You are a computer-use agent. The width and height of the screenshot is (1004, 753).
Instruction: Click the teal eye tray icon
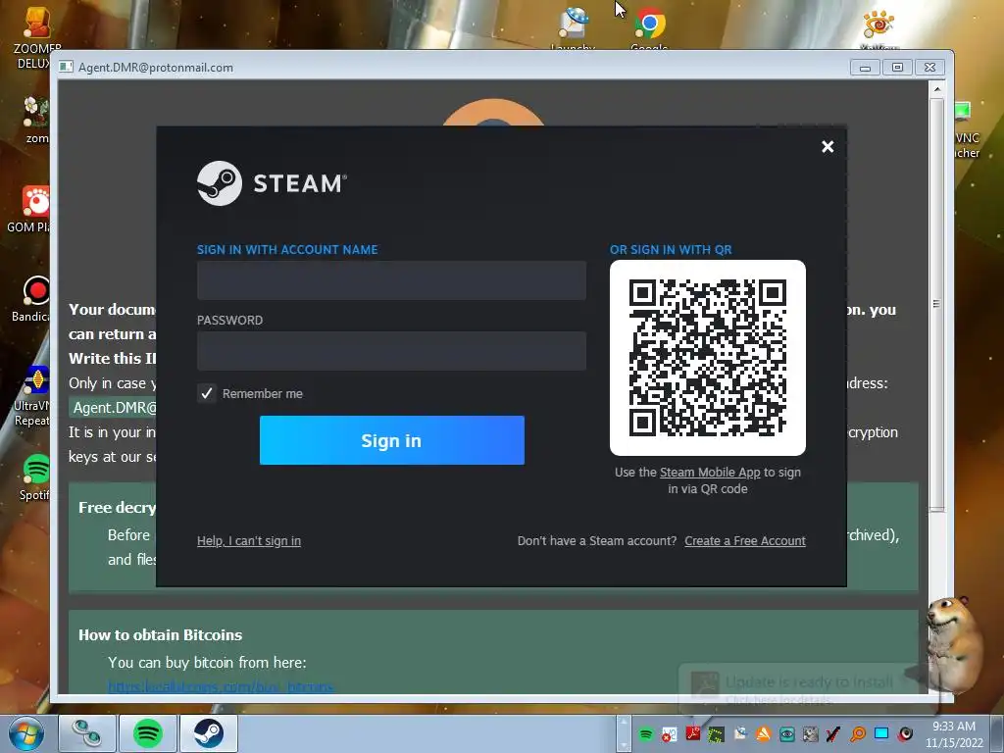[x=787, y=734]
